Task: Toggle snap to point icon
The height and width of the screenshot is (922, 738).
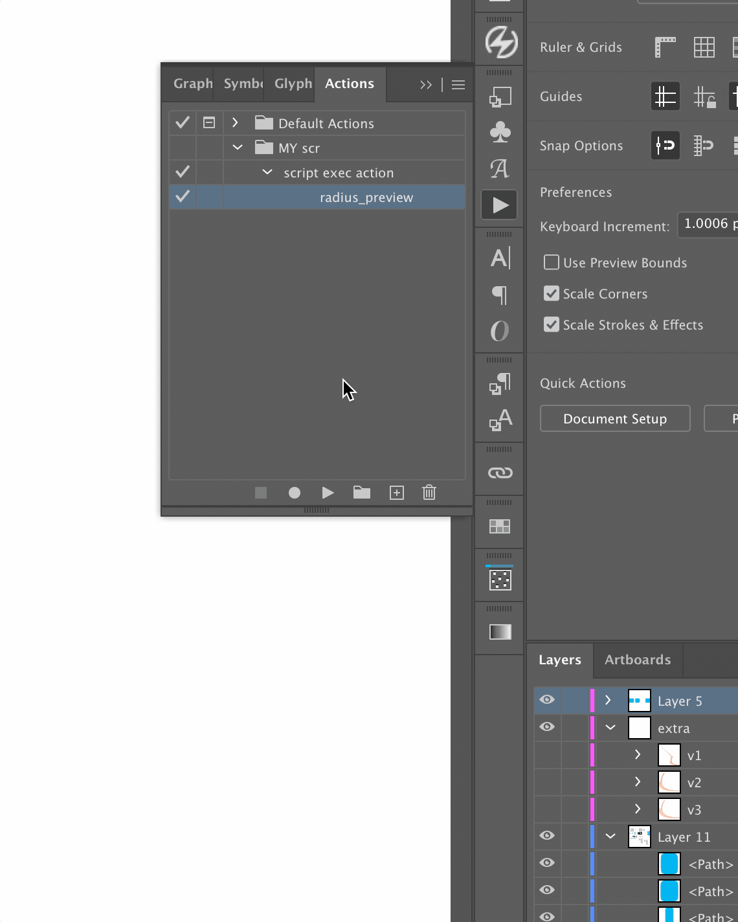Action: (665, 146)
